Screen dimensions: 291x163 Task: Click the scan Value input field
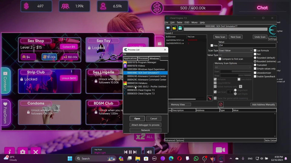(247, 46)
